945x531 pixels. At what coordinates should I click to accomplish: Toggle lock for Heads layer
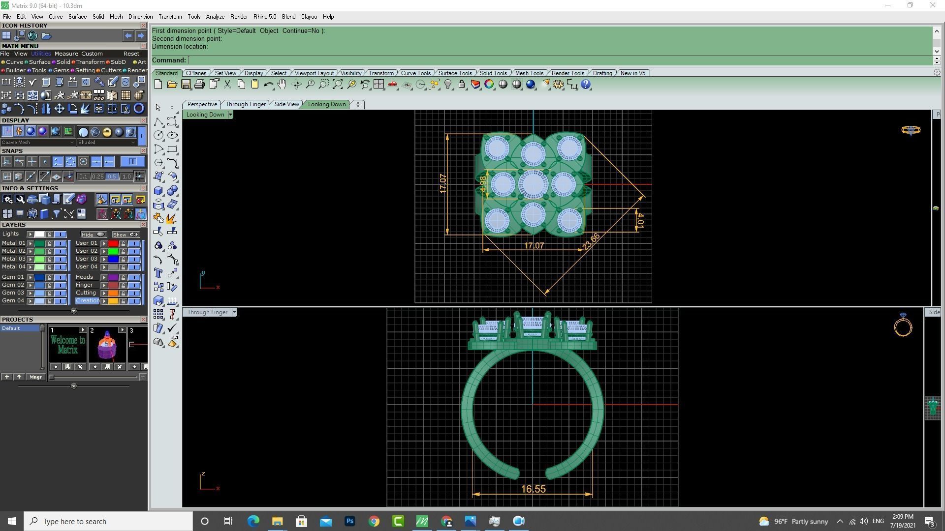pos(123,277)
